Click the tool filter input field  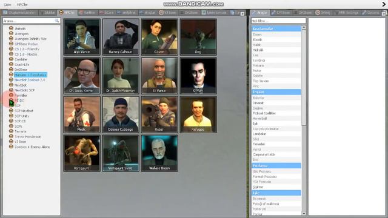[x=278, y=21]
